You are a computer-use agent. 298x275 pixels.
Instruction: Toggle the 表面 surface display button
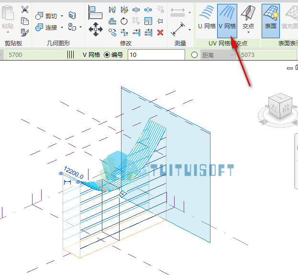click(271, 21)
